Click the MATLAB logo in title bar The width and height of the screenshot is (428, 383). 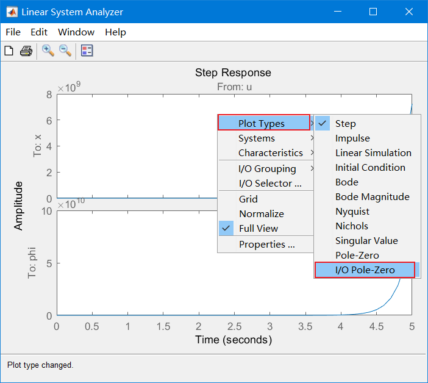11,12
